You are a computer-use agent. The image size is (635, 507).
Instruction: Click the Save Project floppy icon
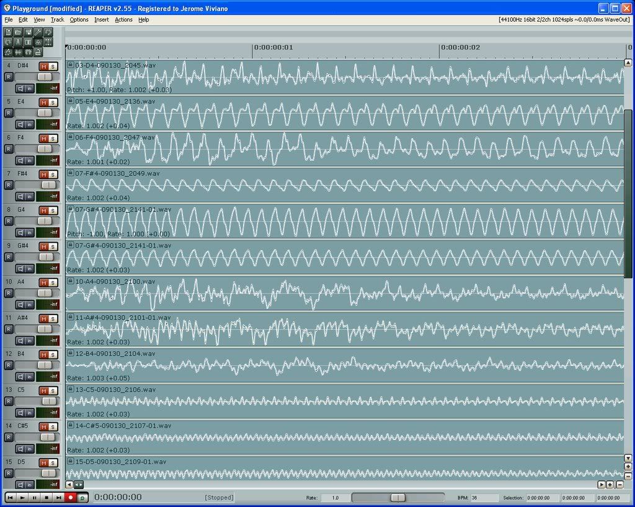[28, 32]
